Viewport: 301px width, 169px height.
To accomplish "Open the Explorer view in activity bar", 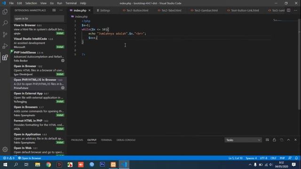I will (x=5, y=12).
